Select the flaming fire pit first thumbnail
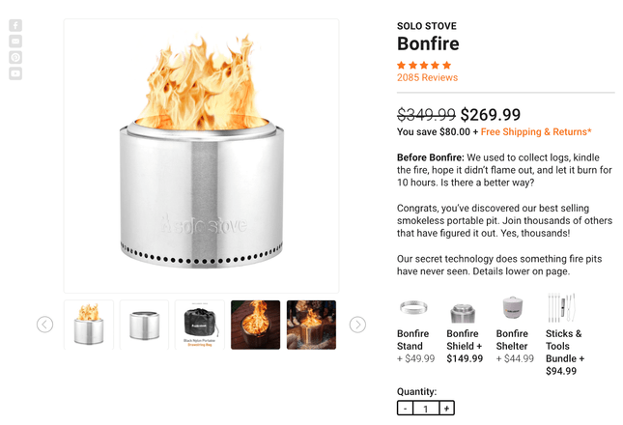 coord(89,325)
